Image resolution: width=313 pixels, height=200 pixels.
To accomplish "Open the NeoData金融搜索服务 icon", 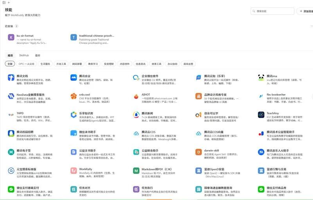I will pyautogui.click(x=11, y=96).
